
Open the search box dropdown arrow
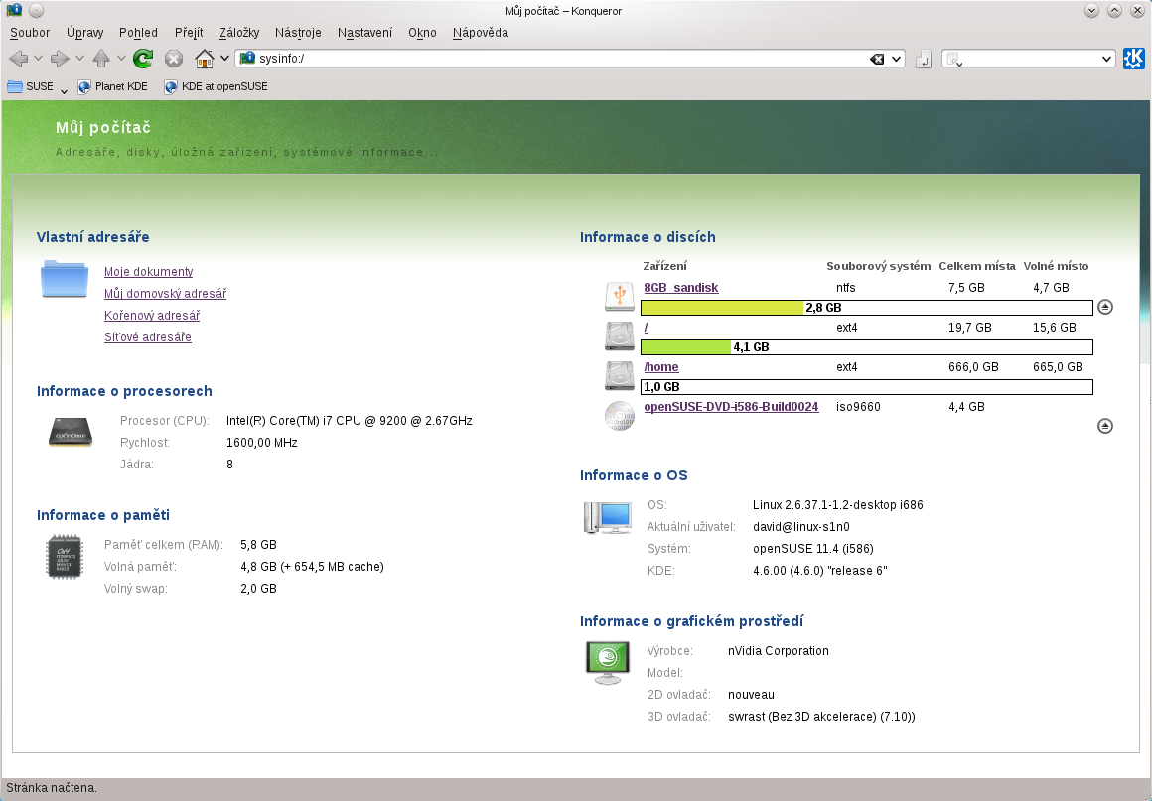coord(1106,59)
